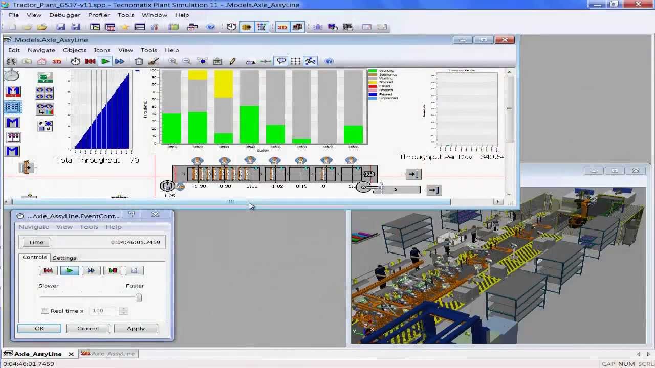Click the trash can delete icon in frame toolbar
Image resolution: width=655 pixels, height=368 pixels.
tap(139, 61)
